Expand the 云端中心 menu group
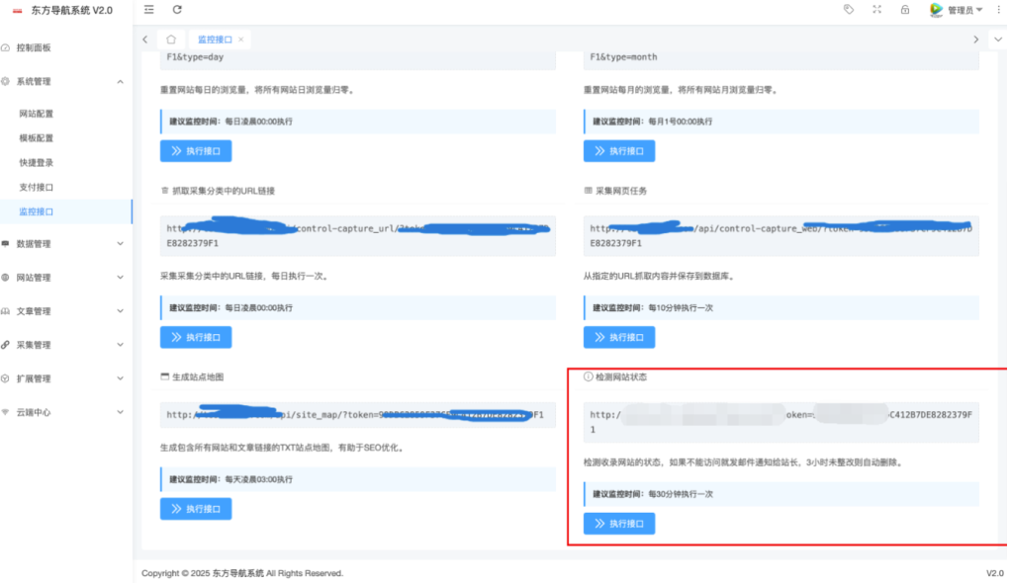 tap(66, 412)
